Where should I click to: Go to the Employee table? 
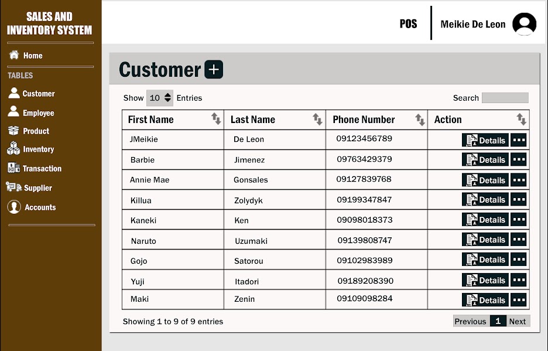pos(38,113)
